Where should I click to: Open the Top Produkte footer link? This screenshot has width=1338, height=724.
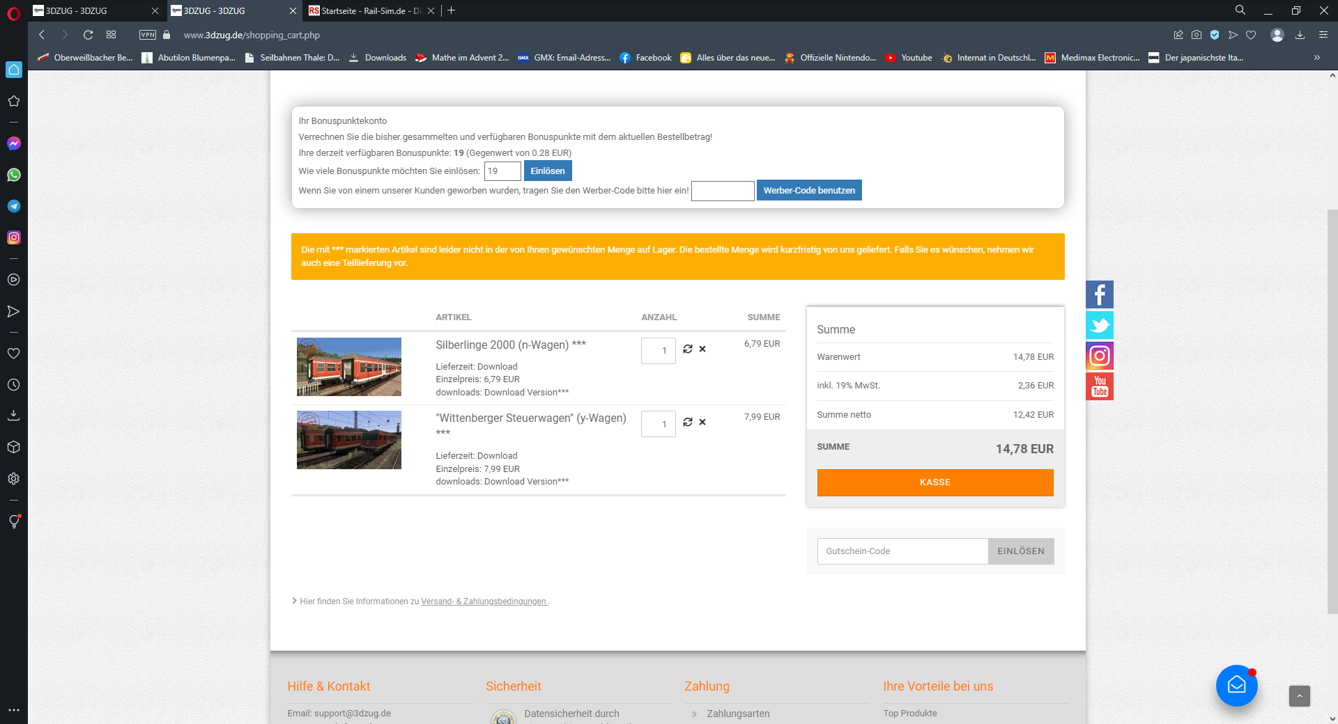(910, 714)
